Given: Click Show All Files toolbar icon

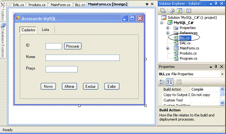Looking at the screenshot, I should (x=172, y=11).
